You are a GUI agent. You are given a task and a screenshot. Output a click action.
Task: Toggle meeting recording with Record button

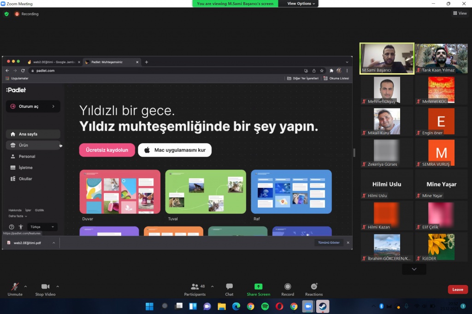pyautogui.click(x=288, y=289)
